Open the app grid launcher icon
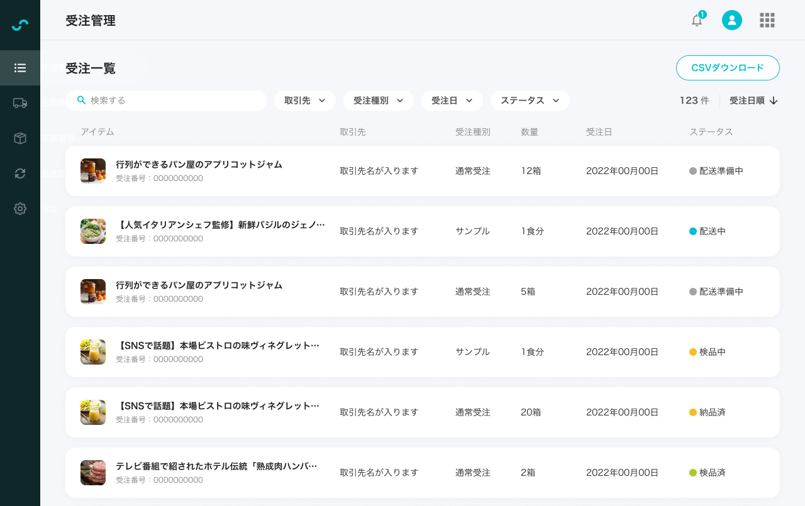This screenshot has height=506, width=805. coord(767,20)
